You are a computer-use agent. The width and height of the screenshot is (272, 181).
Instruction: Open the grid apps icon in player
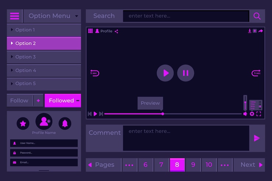tap(90, 31)
